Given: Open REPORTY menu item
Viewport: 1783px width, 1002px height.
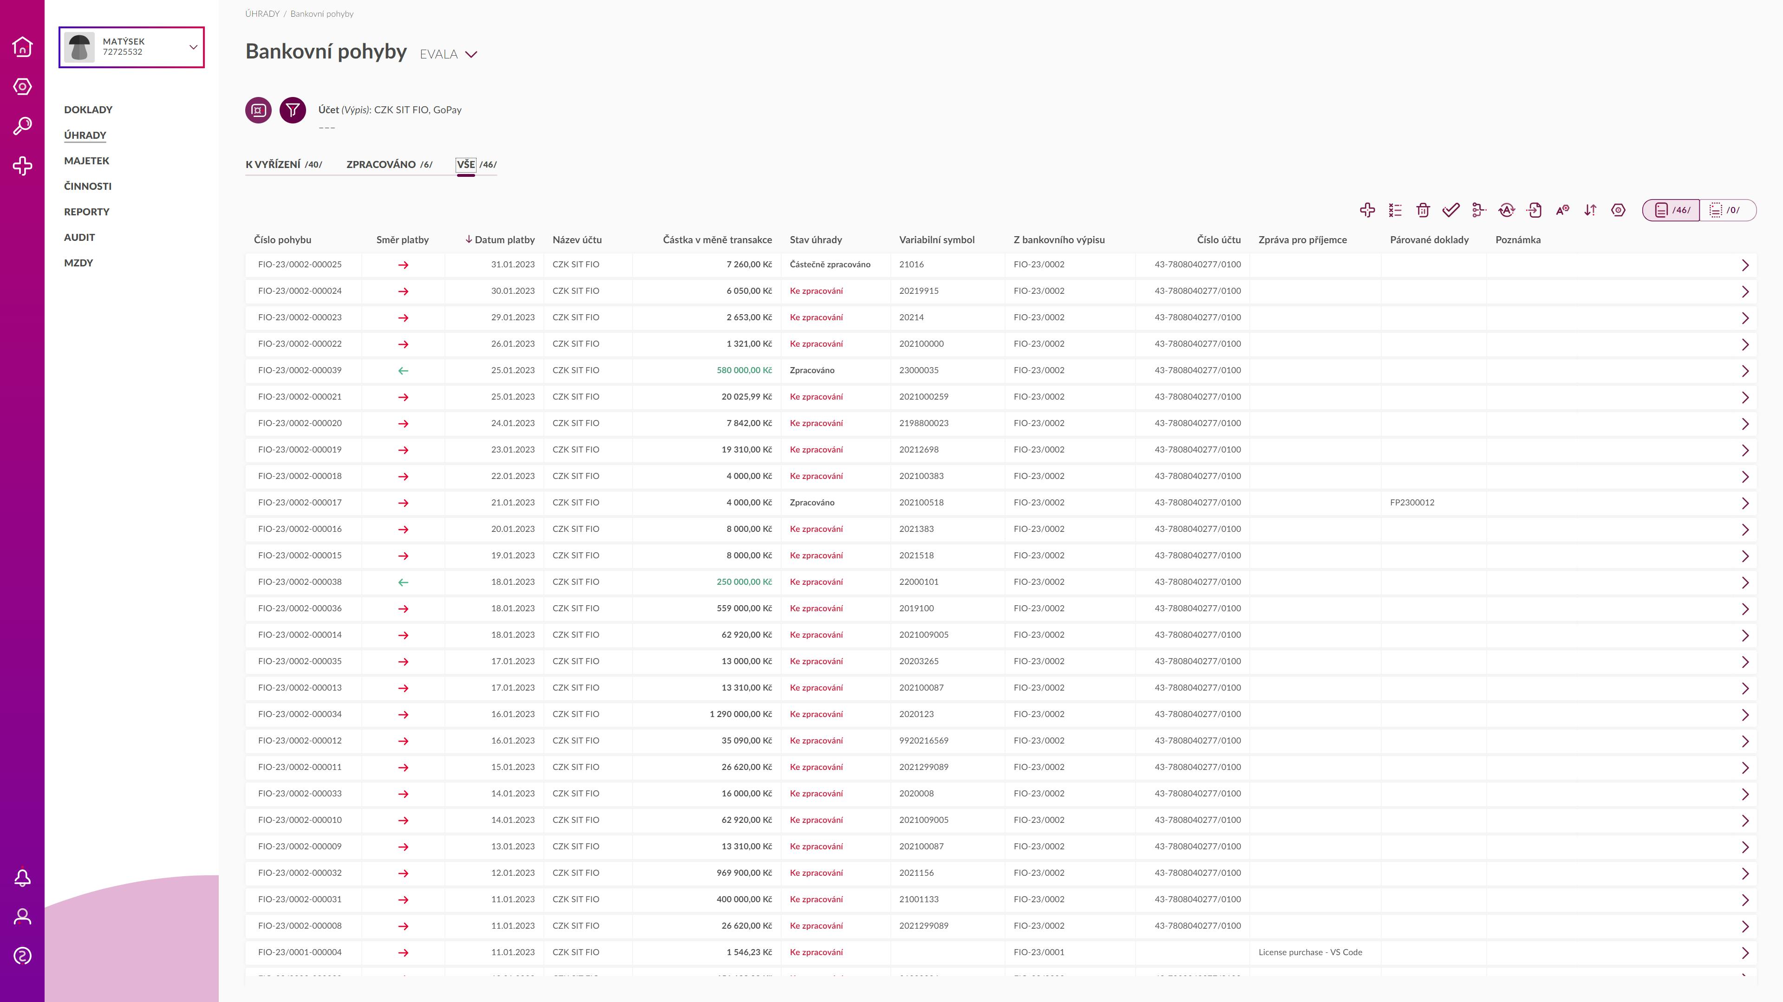Looking at the screenshot, I should click(x=86, y=212).
